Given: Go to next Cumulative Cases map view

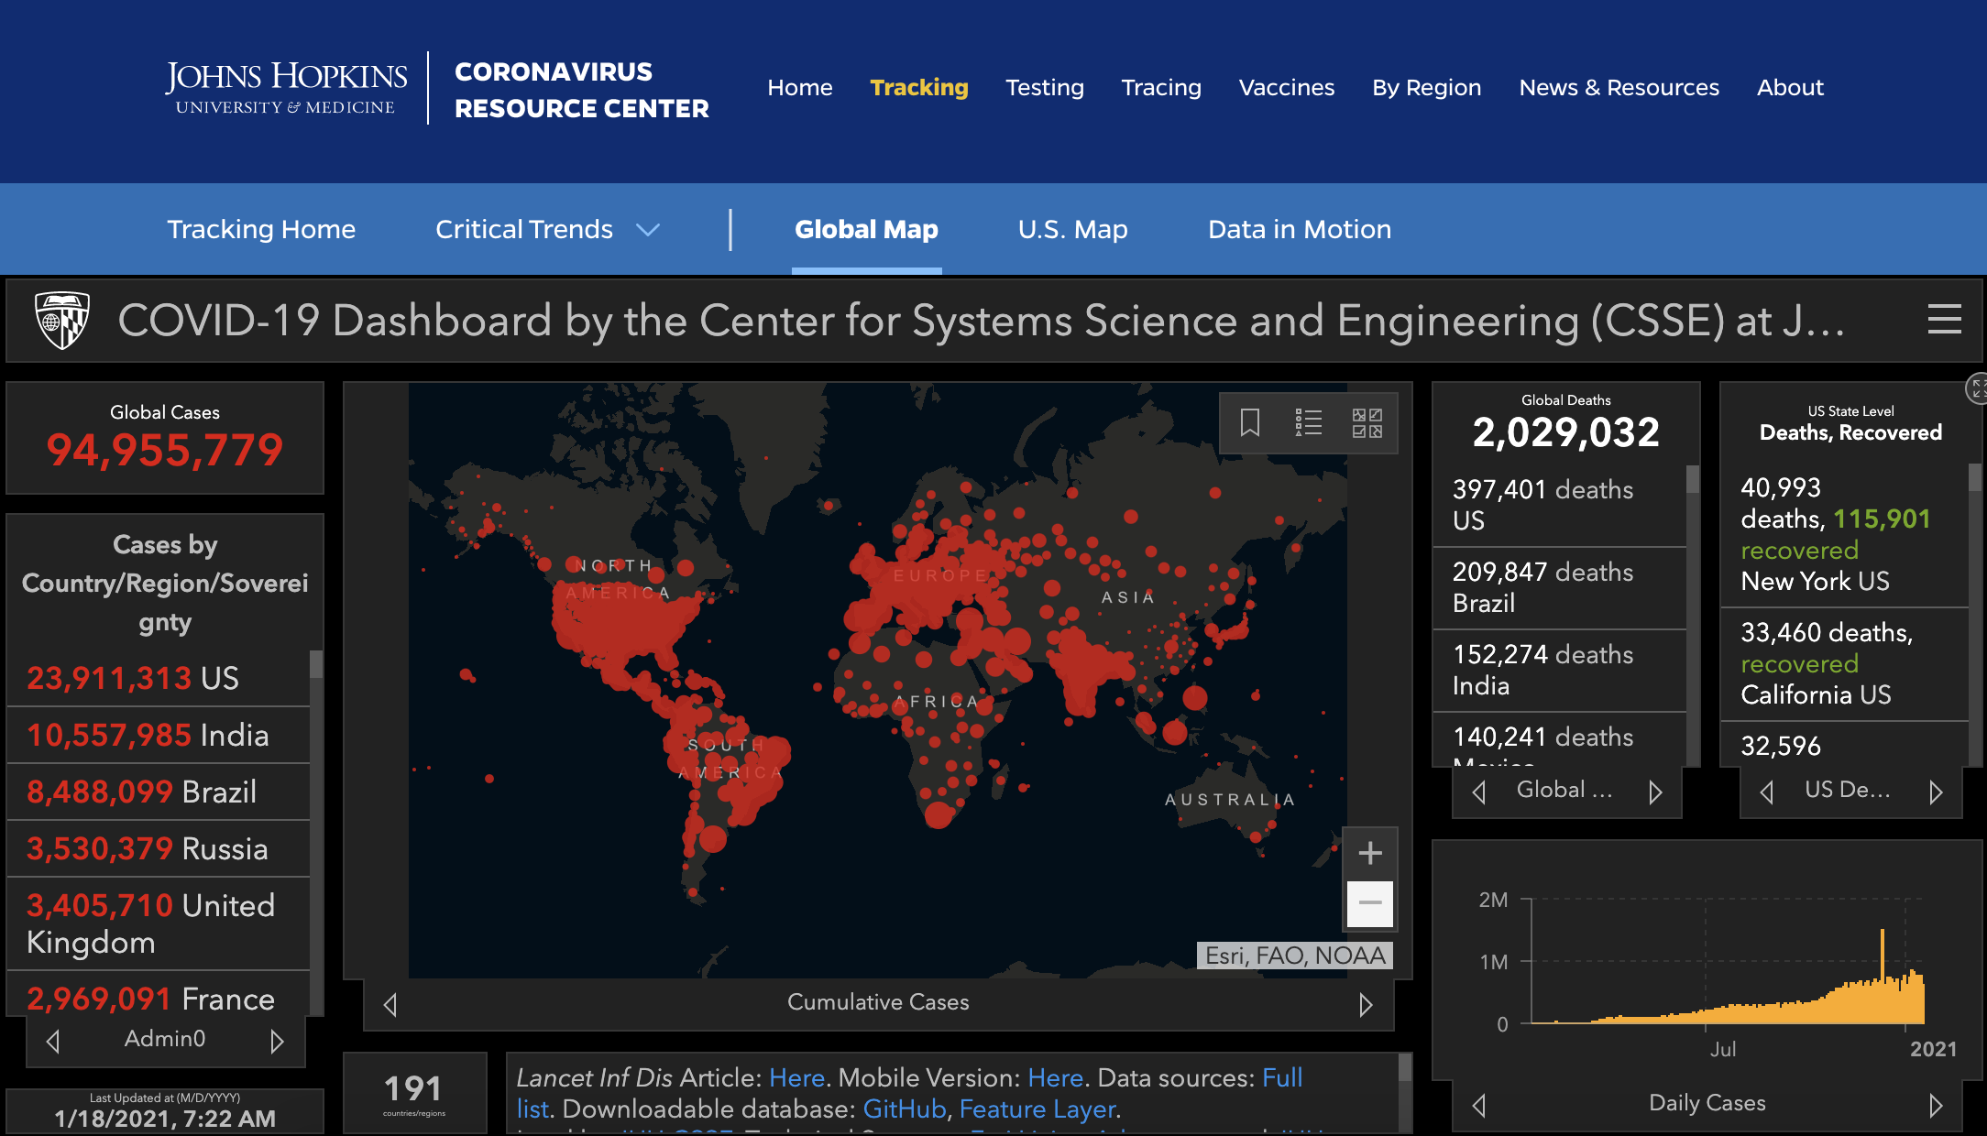Looking at the screenshot, I should click(1366, 1005).
